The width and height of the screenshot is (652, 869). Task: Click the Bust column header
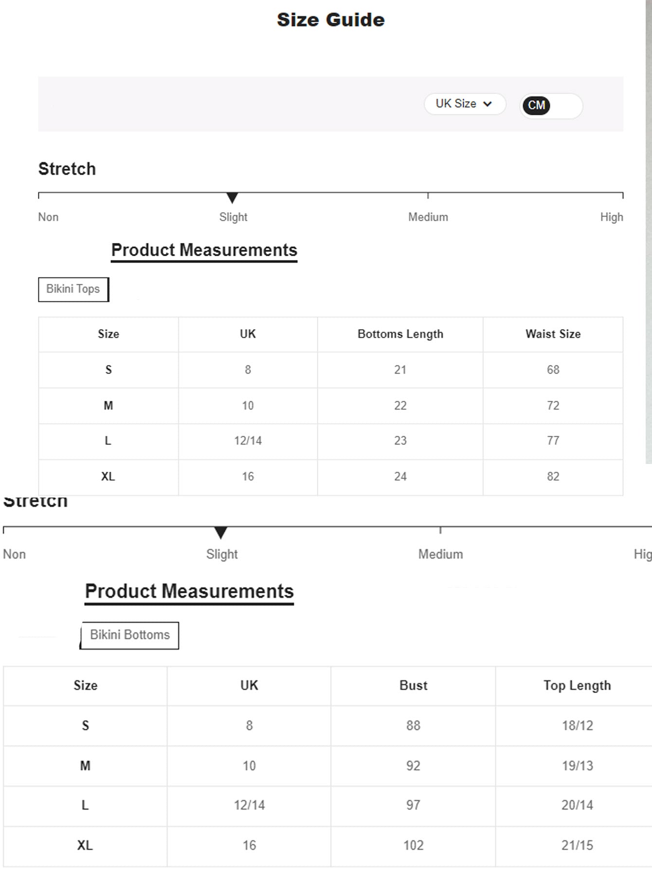413,685
